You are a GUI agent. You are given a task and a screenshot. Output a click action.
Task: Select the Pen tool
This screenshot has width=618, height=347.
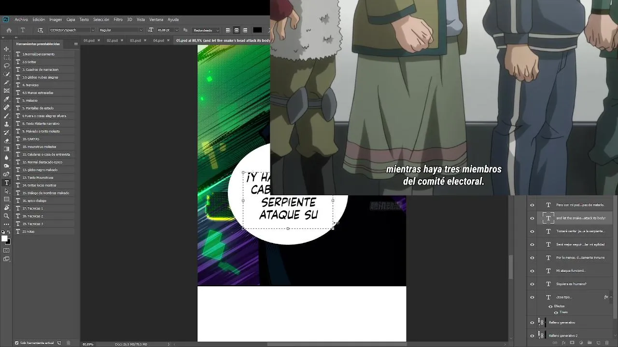click(6, 174)
